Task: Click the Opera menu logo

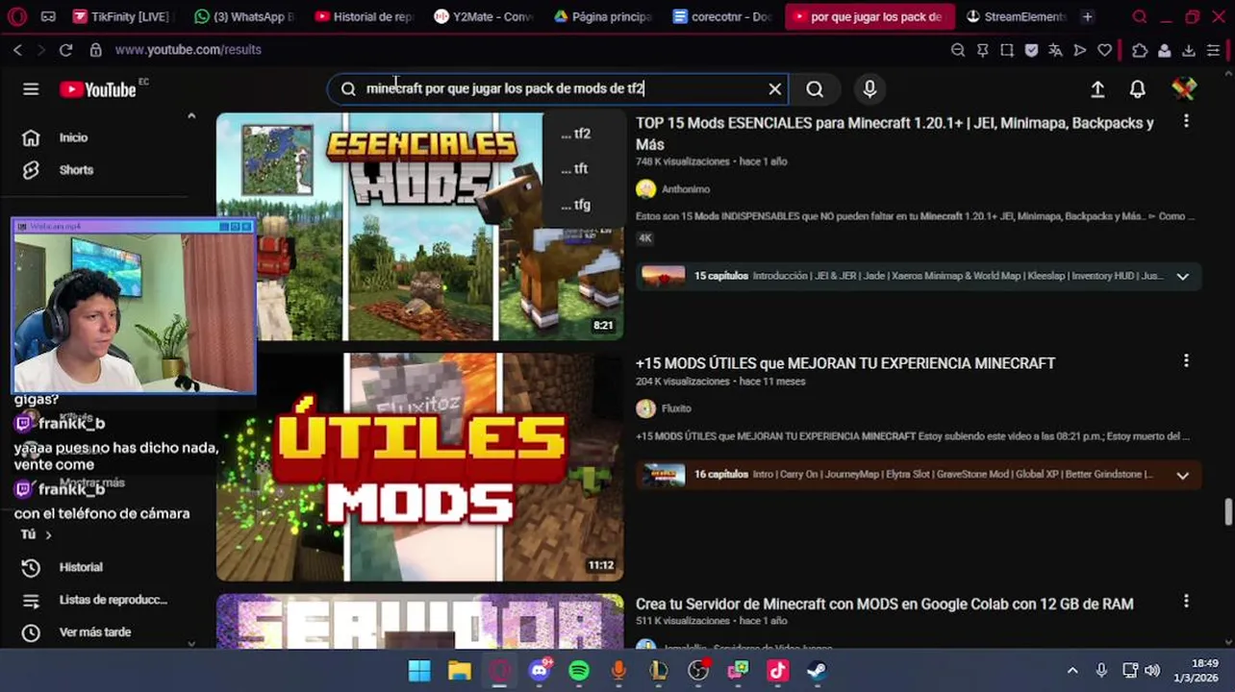Action: (x=17, y=16)
